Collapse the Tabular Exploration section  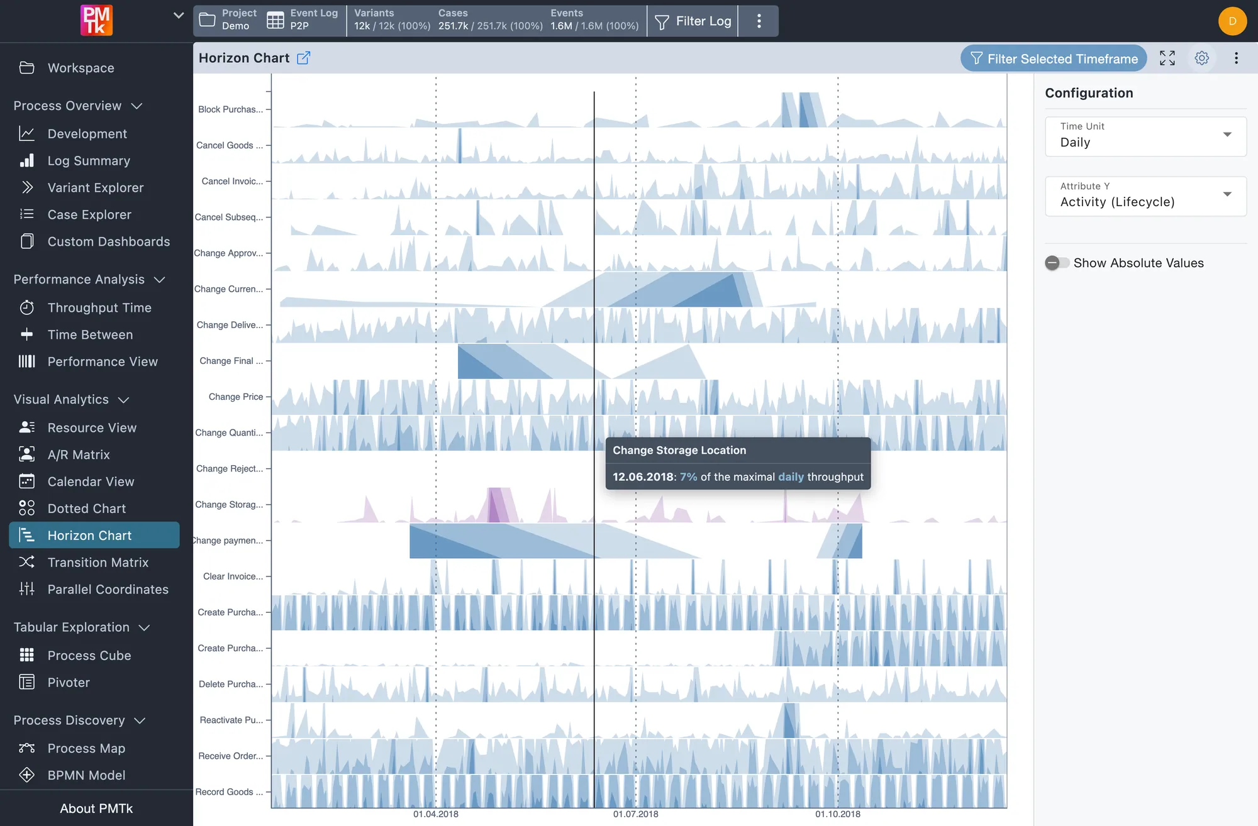144,627
